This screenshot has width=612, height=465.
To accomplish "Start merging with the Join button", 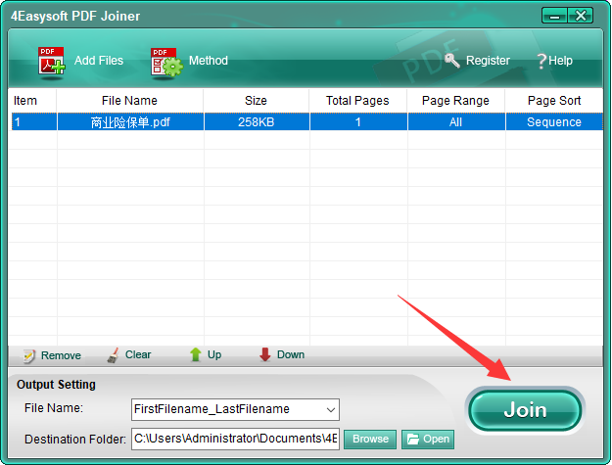I will pyautogui.click(x=525, y=410).
